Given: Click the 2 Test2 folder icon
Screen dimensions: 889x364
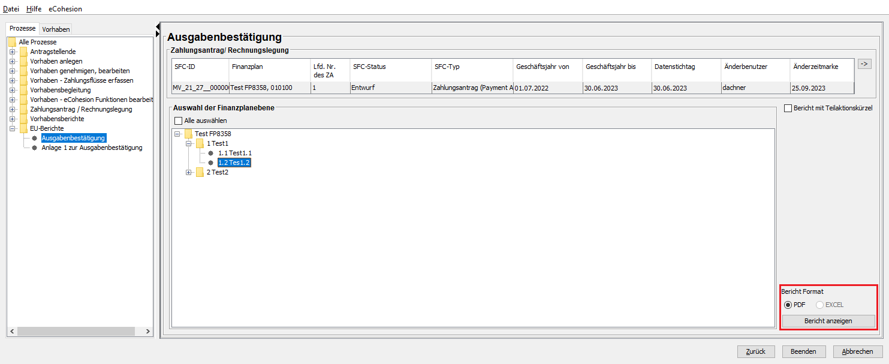Looking at the screenshot, I should click(x=200, y=172).
